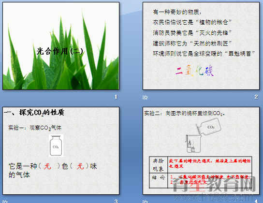Click the colorful 二氧化碳 word art
This screenshot has width=263, height=203.
(x=195, y=71)
